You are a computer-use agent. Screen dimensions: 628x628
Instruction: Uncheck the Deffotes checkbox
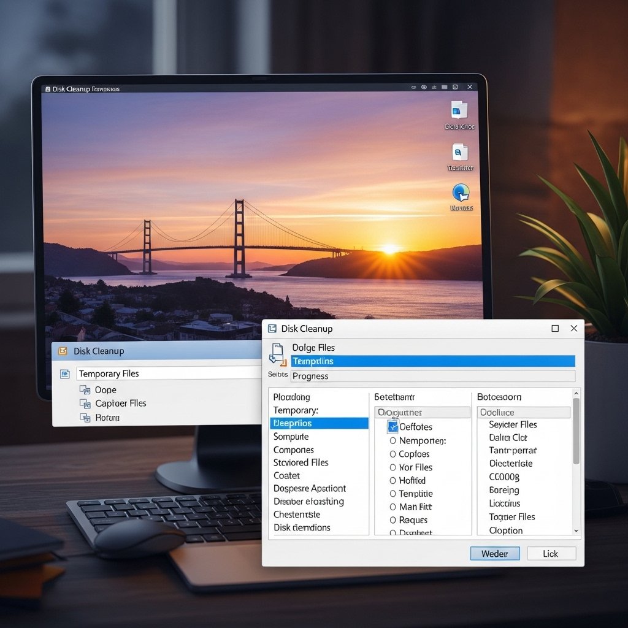[x=393, y=427]
